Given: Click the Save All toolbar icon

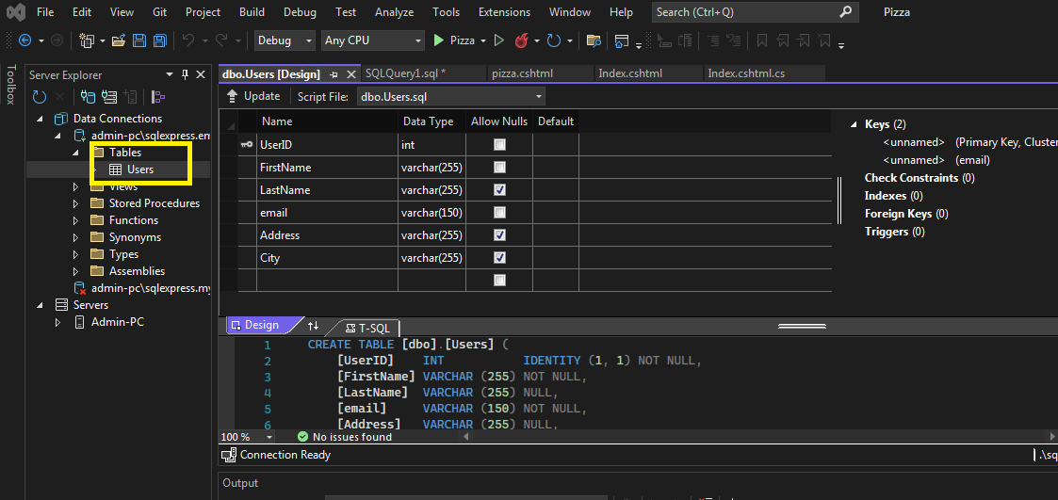Looking at the screenshot, I should (x=159, y=40).
